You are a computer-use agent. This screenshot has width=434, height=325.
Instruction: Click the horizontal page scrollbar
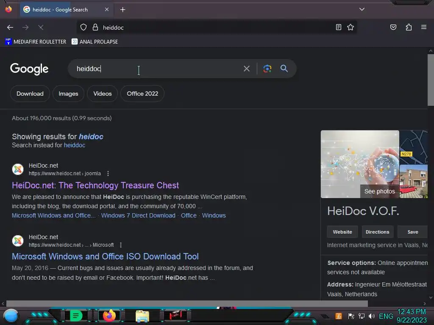click(187, 303)
